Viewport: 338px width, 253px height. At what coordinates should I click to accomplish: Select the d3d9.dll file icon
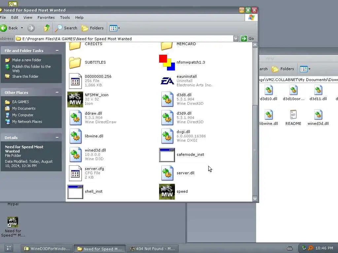pos(167,118)
